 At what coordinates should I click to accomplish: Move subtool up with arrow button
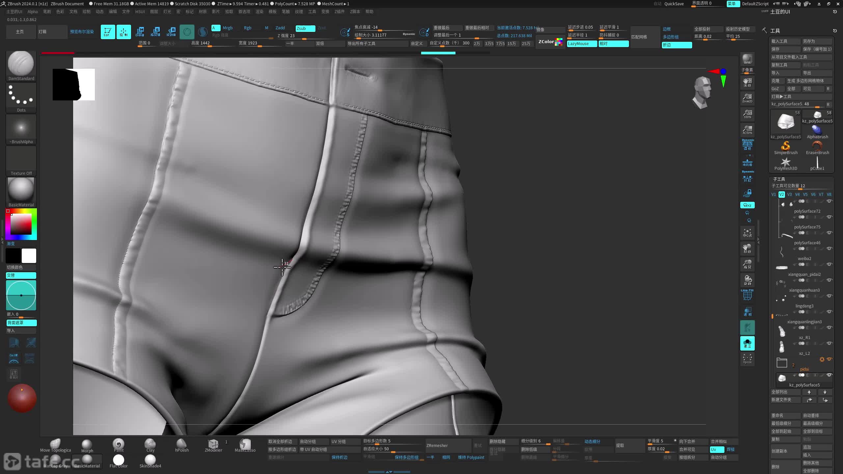point(809,392)
